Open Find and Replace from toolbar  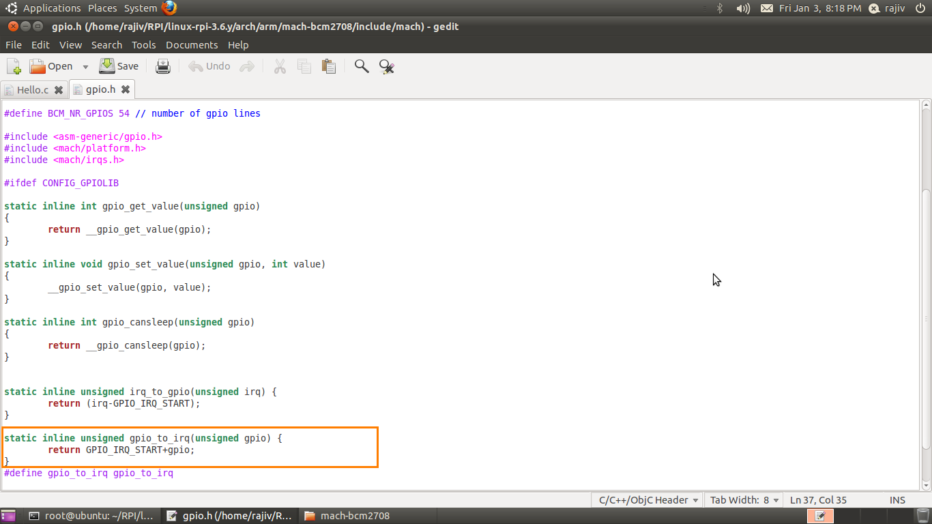tap(386, 65)
